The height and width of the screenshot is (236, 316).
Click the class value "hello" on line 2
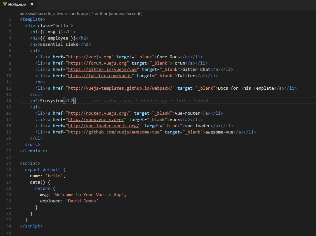(62, 26)
